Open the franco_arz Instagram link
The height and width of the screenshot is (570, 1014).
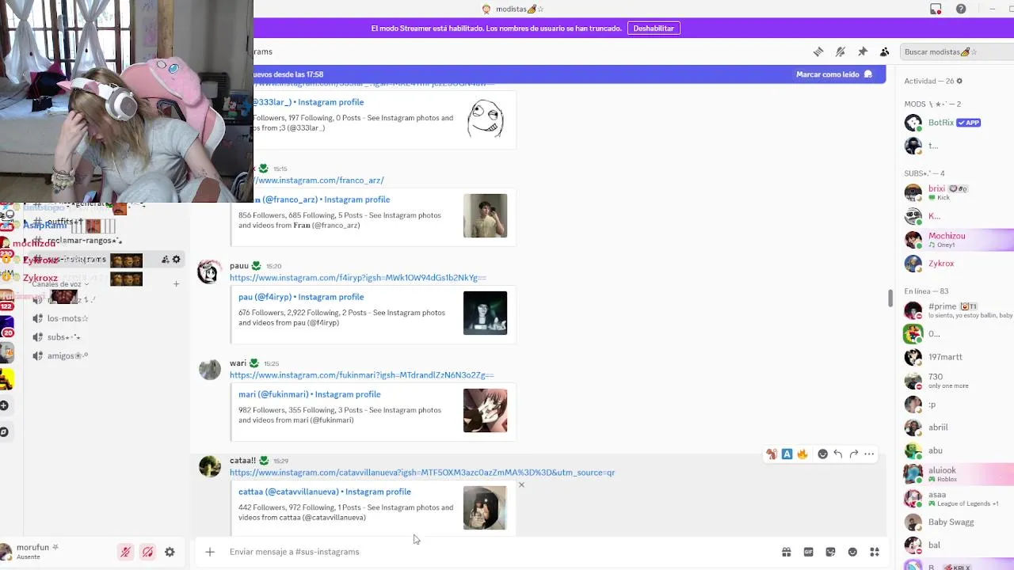[318, 180]
